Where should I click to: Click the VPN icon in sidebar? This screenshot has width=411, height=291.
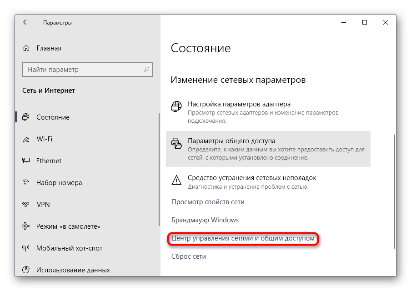(x=25, y=204)
